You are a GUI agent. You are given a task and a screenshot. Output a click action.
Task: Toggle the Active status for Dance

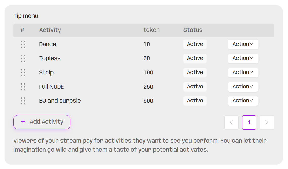[x=195, y=44]
